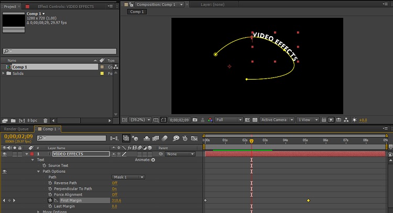Toggle Live Update icon in timeline

tap(126, 138)
